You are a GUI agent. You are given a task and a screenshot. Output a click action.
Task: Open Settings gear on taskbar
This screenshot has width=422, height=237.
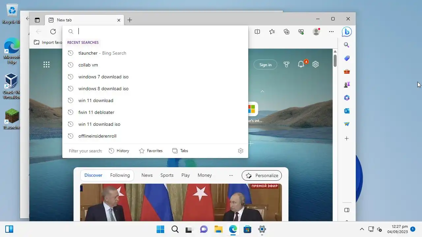(262, 229)
